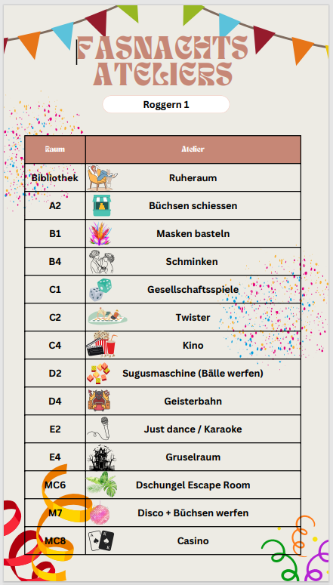Screen dimensions: 333x585
Task: Select the playing cards Casino icon
Action: (101, 541)
